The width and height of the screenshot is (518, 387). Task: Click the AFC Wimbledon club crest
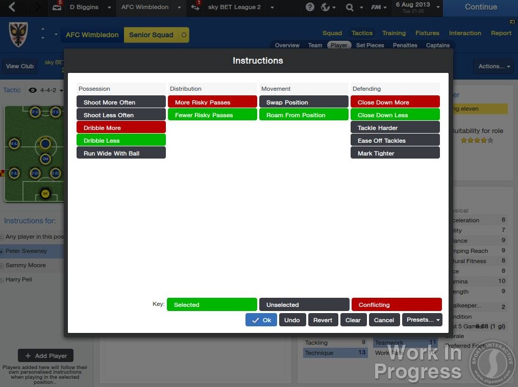tap(18, 35)
